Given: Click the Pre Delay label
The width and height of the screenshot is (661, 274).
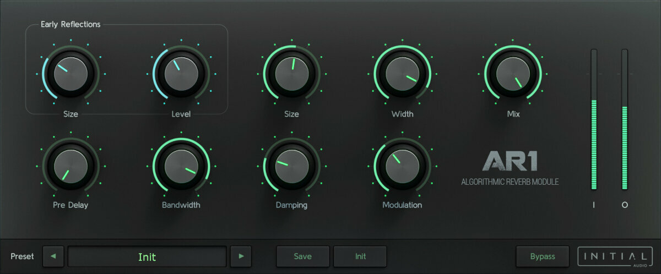Looking at the screenshot, I should click(x=71, y=205).
